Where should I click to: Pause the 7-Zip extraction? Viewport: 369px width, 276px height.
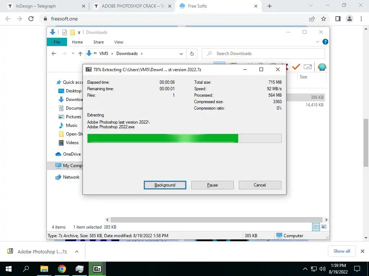coord(212,185)
